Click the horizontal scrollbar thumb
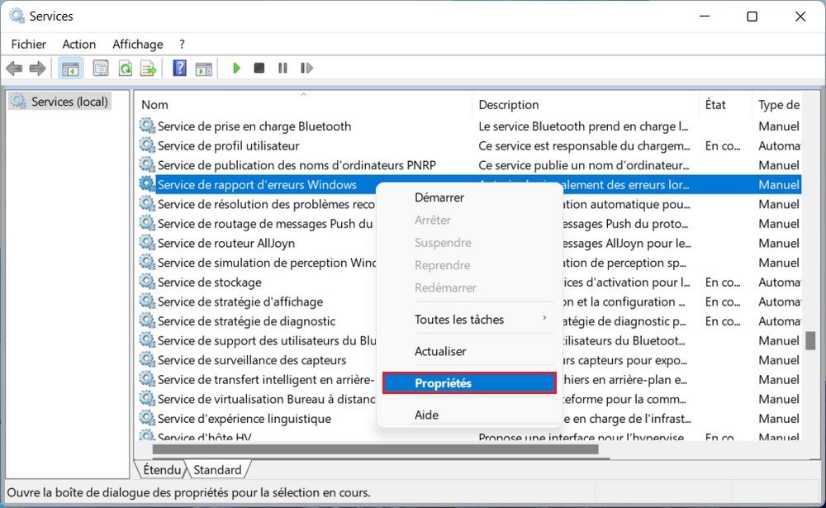 point(375,449)
